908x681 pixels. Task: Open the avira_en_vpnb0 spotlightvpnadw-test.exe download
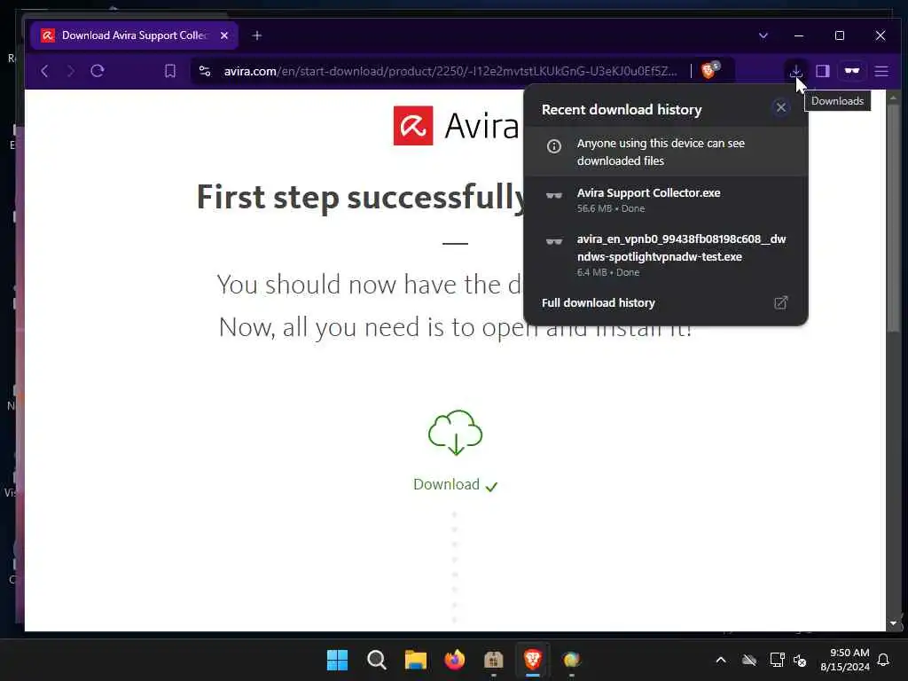point(665,254)
